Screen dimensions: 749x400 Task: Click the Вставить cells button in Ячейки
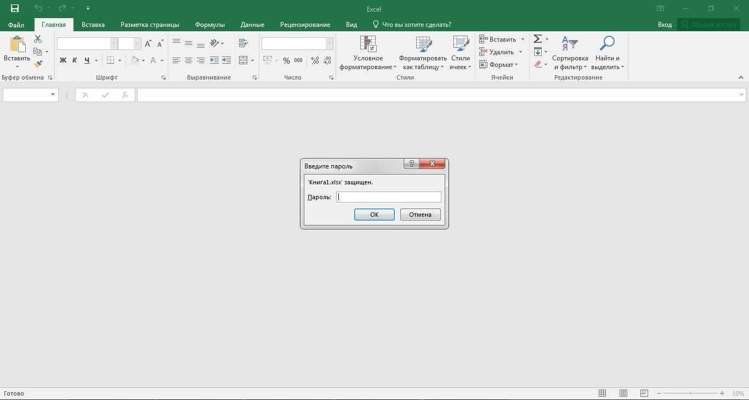pyautogui.click(x=498, y=39)
